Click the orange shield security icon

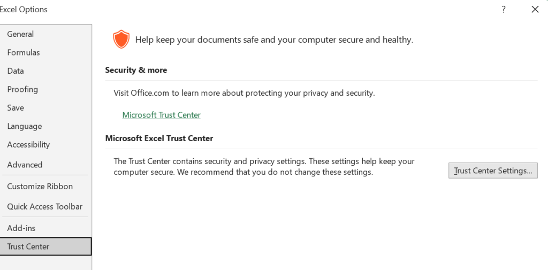point(121,40)
